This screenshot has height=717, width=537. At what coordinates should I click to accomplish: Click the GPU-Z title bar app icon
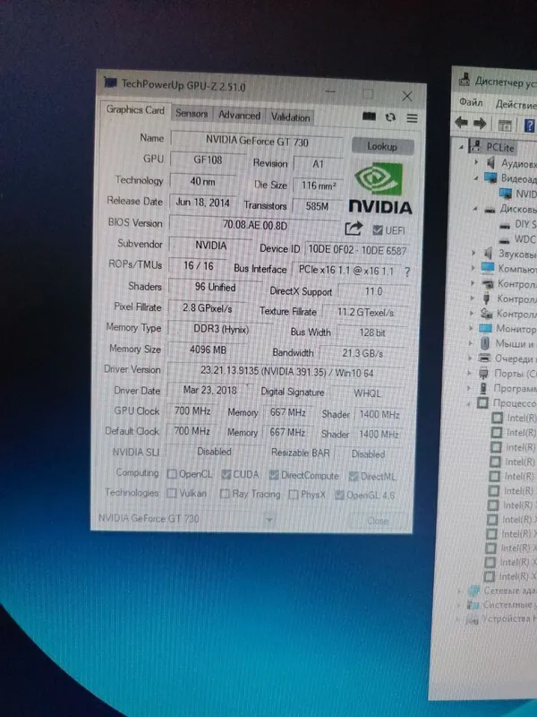click(x=110, y=82)
